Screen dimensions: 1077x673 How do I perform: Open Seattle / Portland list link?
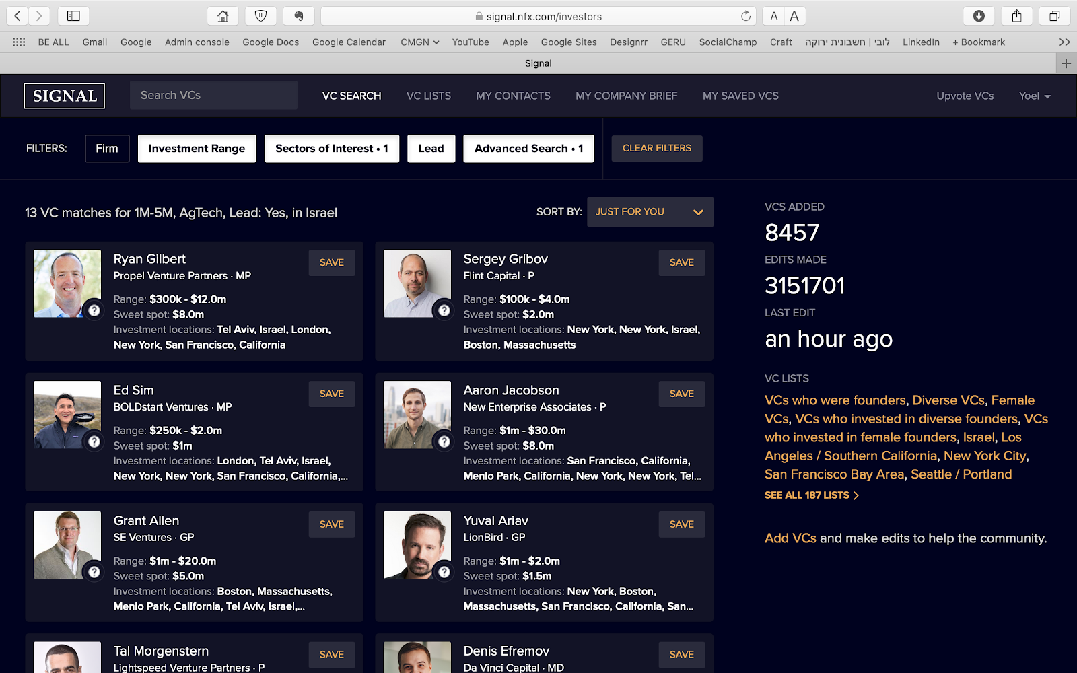coord(961,474)
